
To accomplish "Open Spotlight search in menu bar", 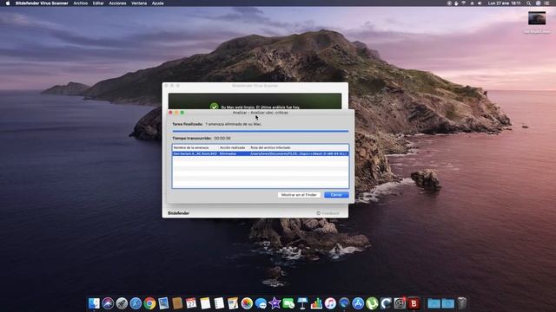I will 529,3.
